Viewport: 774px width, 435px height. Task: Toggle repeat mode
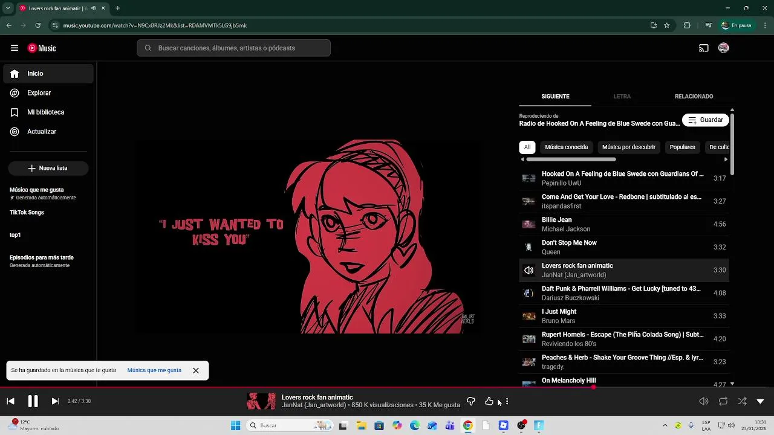click(723, 401)
